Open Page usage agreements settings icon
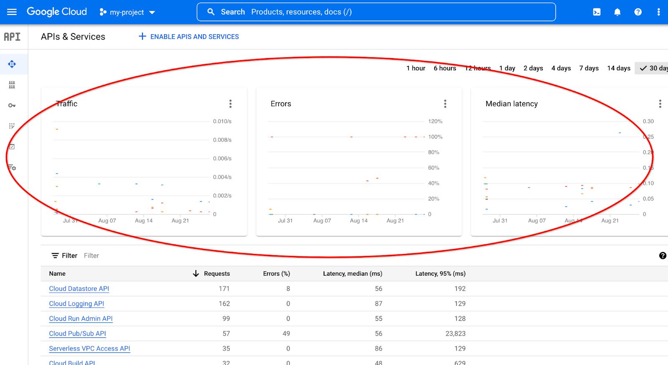The image size is (668, 365). tap(12, 167)
